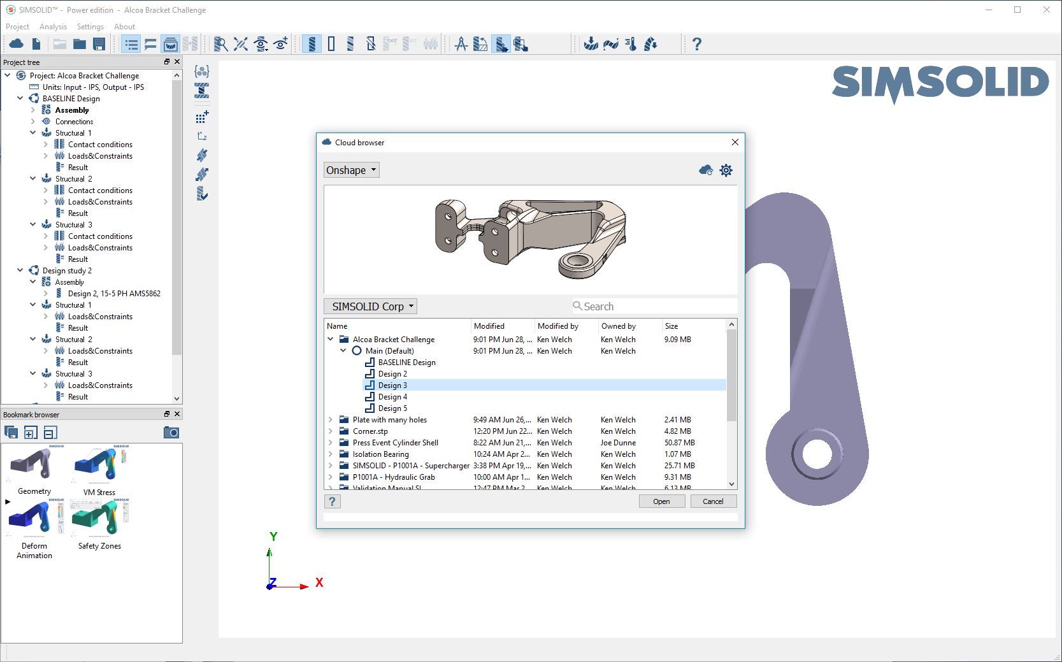The width and height of the screenshot is (1062, 662).
Task: Collapse the Main (Default) branch
Action: 343,351
